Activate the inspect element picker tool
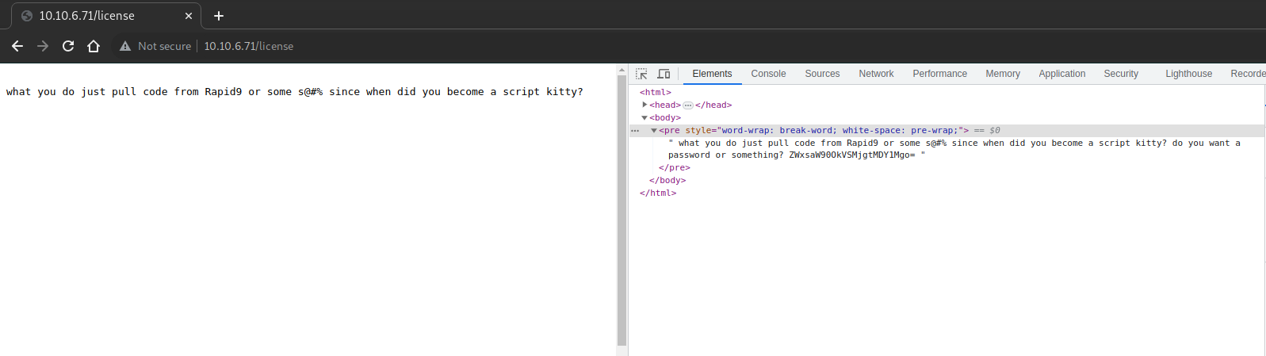 point(641,74)
